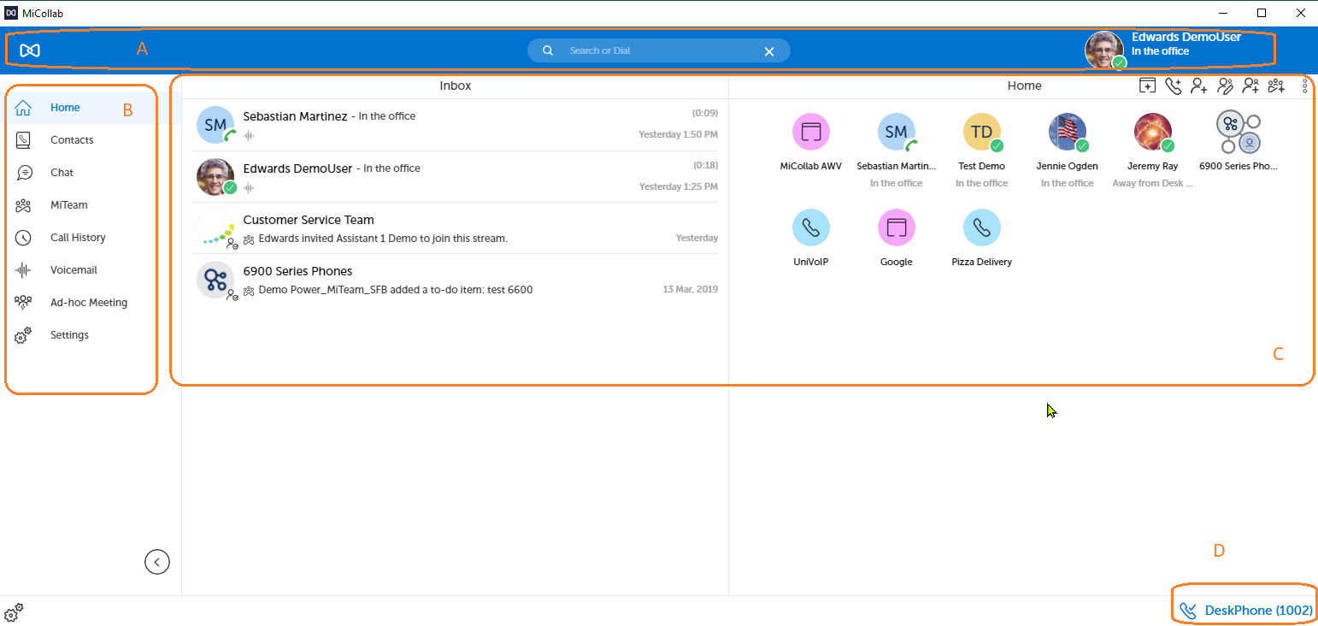1318x626 pixels.
Task: Select Pizza Delivery speed dial icon
Action: click(982, 227)
